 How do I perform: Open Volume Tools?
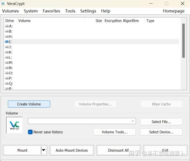[x=114, y=132]
